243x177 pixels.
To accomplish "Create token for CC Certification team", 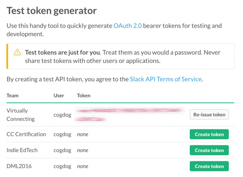I will pyautogui.click(x=209, y=134).
